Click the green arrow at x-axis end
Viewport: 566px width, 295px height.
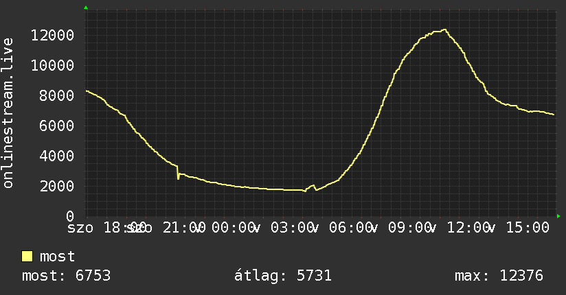(x=558, y=216)
